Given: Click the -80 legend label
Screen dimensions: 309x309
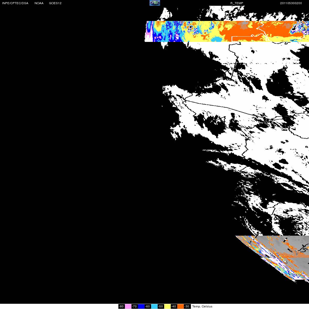Looking at the screenshot, I should click(x=122, y=306).
